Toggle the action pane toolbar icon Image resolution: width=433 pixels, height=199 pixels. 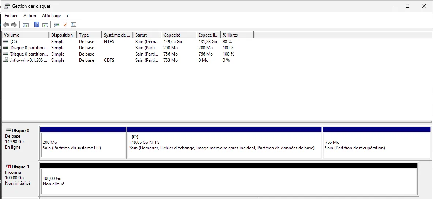[45, 25]
